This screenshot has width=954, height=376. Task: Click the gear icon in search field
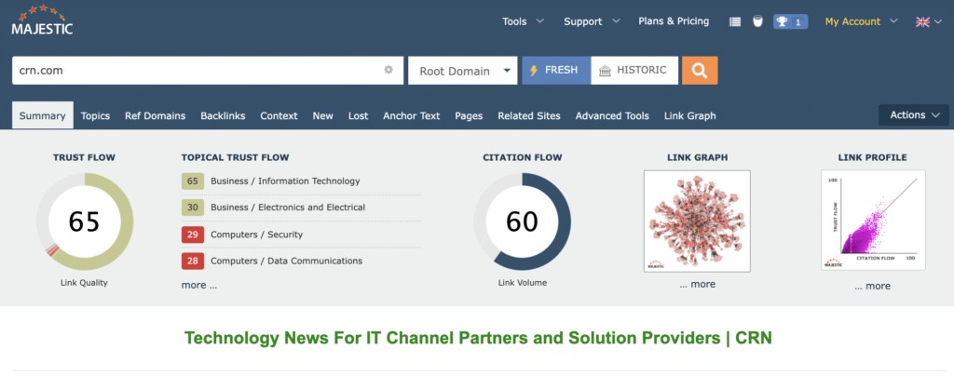(x=388, y=70)
